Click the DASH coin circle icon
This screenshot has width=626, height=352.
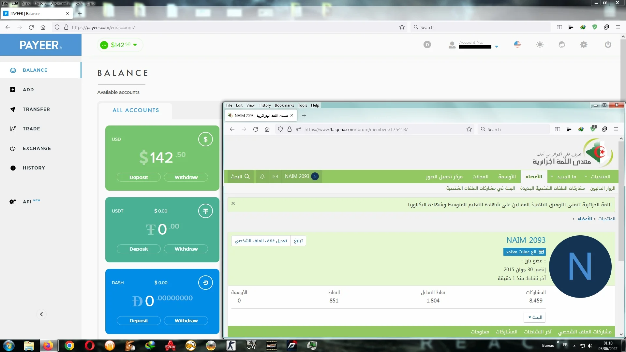pos(205,283)
